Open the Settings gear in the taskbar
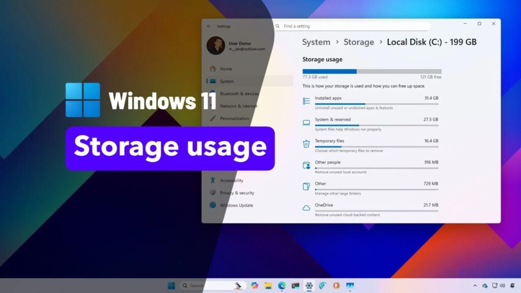This screenshot has width=521, height=293. 309,285
